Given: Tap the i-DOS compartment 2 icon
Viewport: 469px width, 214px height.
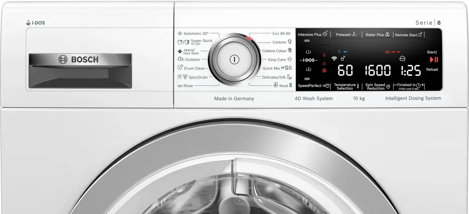Looking at the screenshot, I should [308, 69].
